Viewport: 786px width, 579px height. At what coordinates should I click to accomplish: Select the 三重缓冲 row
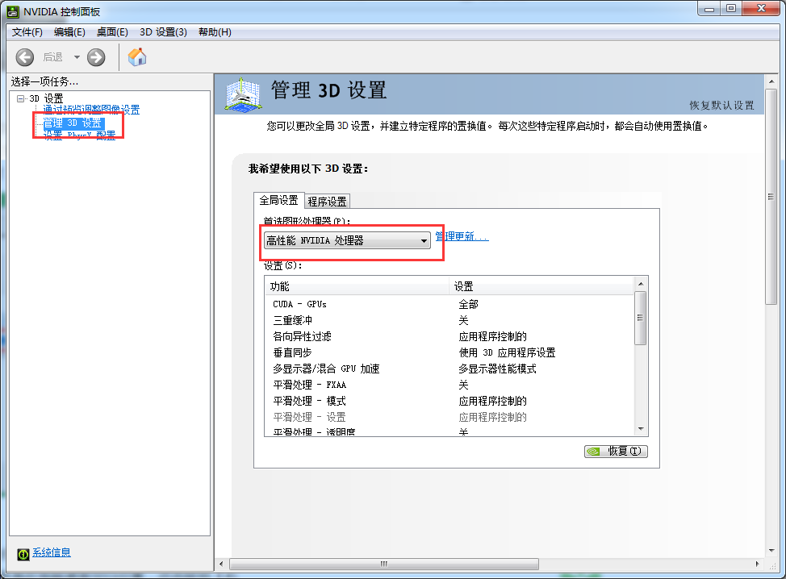[x=450, y=320]
